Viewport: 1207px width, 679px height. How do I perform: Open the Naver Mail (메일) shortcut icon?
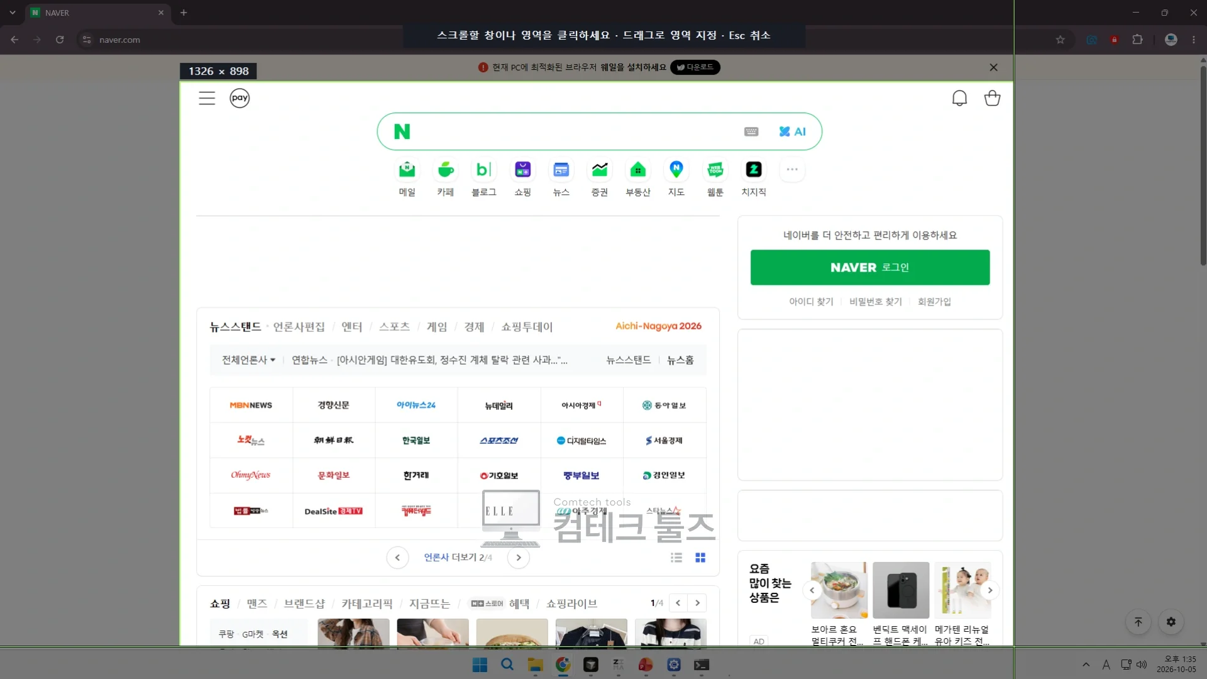click(407, 170)
